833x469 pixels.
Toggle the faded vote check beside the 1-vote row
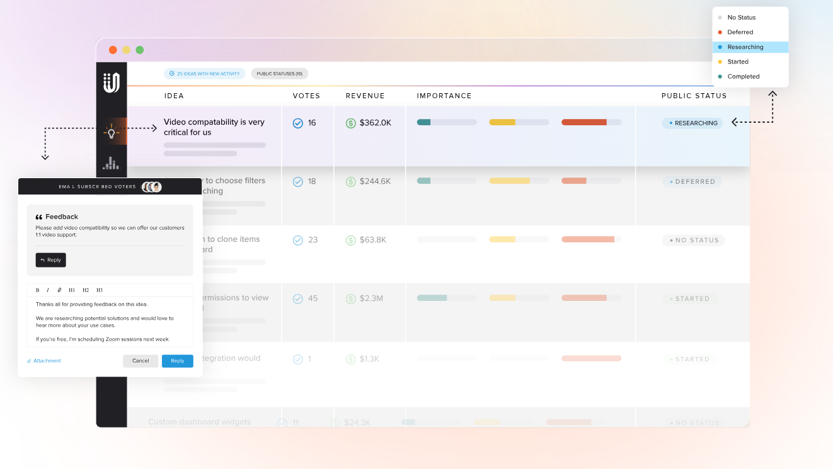tap(297, 359)
